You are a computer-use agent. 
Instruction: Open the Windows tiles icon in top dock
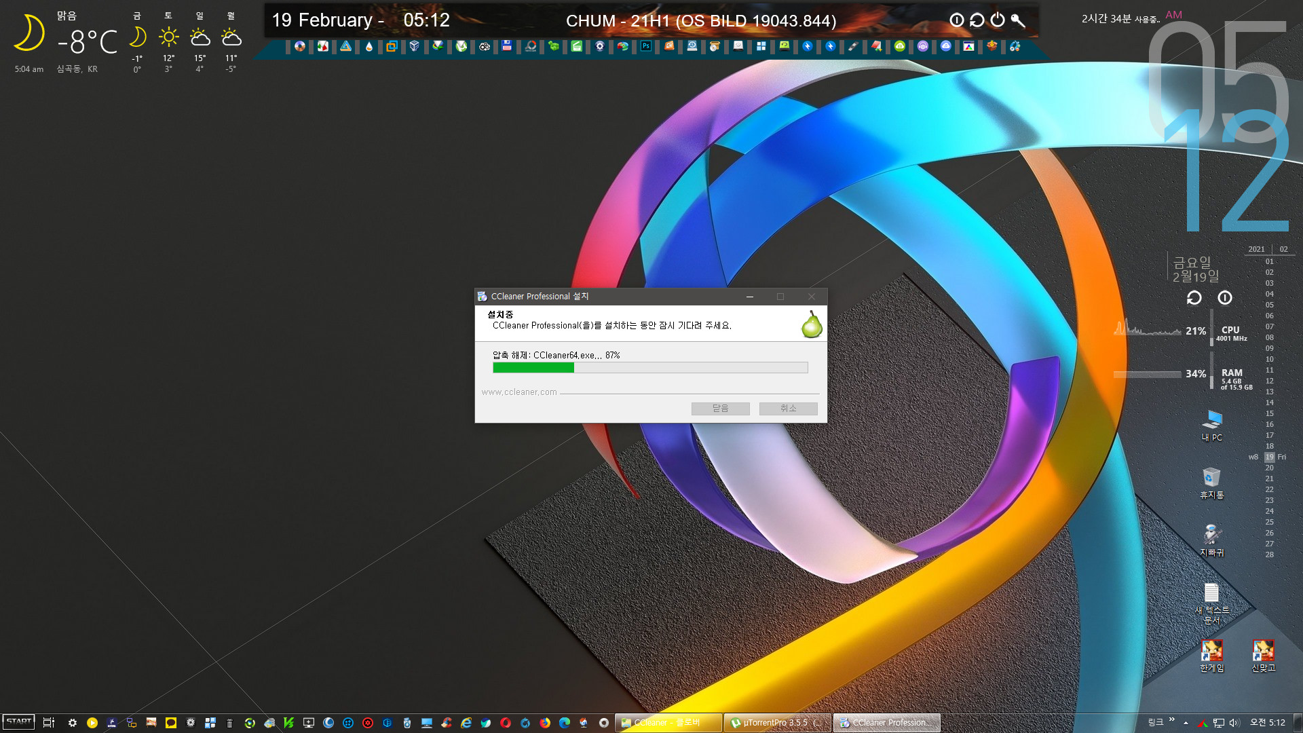point(761,46)
